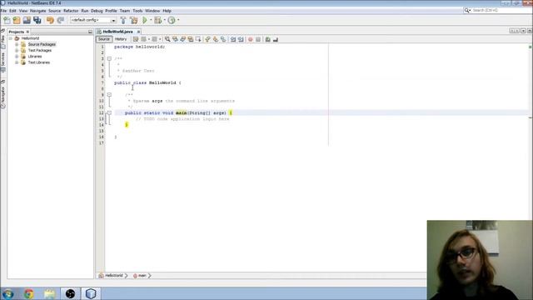Screen dimensions: 533x300
Task: Click the Stop Macro Recording icon
Action: pos(258,39)
